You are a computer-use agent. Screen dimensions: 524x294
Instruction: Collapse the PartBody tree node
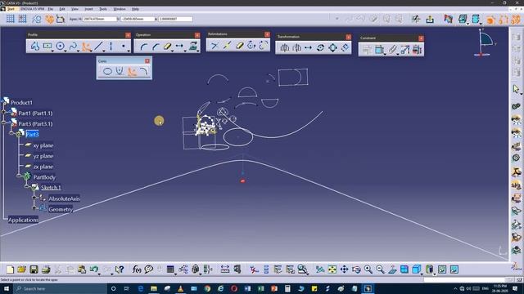pyautogui.click(x=19, y=176)
